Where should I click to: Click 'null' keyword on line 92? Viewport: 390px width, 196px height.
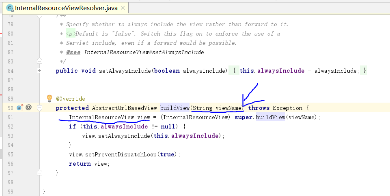point(168,126)
